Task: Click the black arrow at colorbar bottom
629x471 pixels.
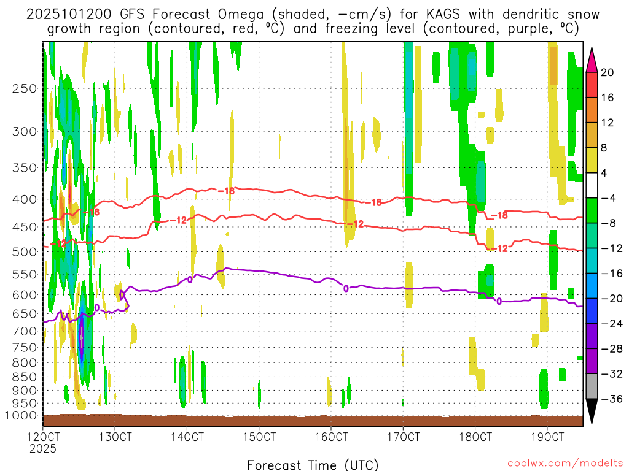Action: [x=592, y=411]
